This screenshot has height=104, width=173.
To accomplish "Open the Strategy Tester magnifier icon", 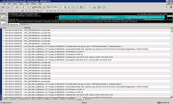I will tap(28, 7).
